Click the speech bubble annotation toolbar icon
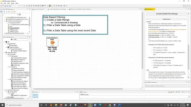Image resolution: width=191 pixels, height=107 pixels. [x=43, y=6]
